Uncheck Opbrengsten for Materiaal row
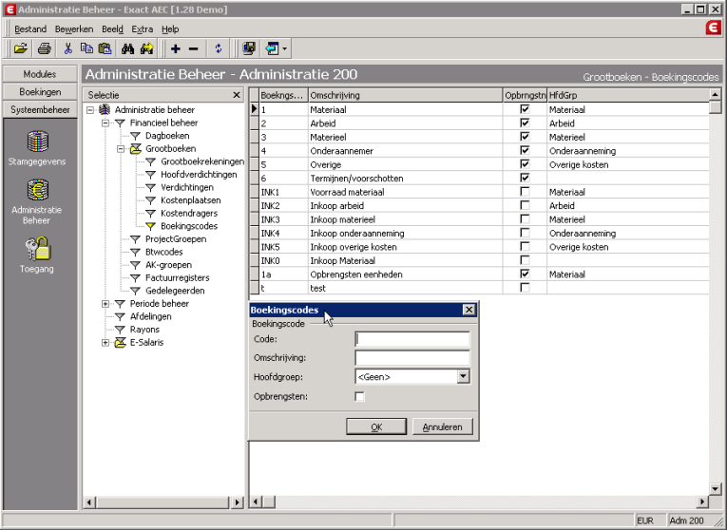 [525, 109]
